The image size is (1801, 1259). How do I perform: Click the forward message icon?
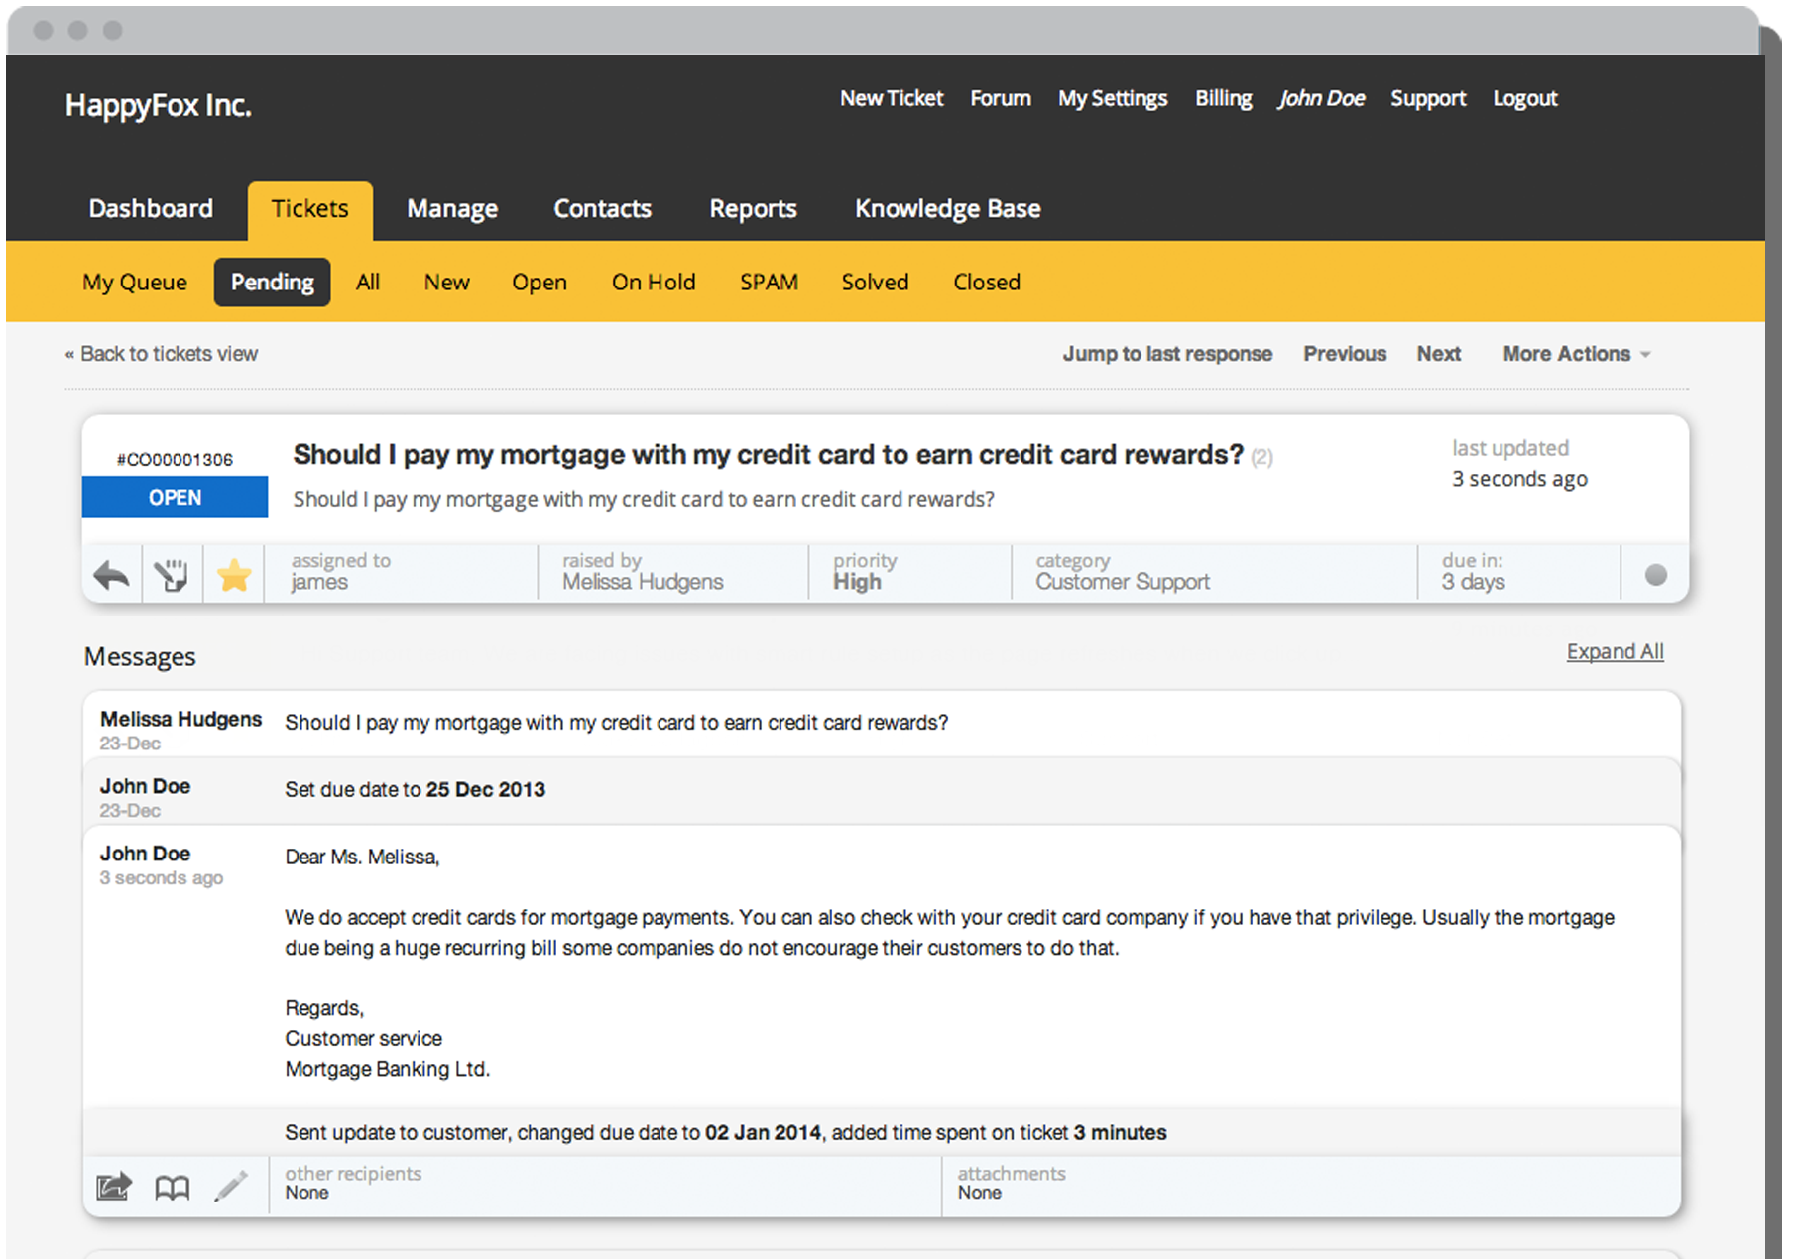click(114, 1186)
